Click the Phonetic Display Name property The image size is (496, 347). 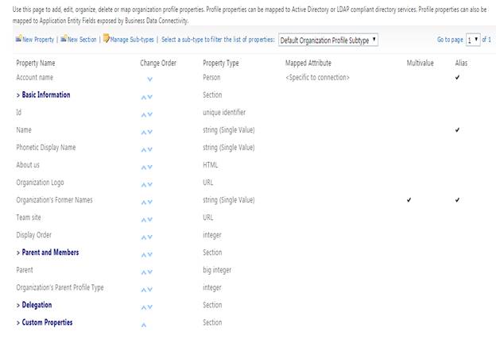[x=56, y=148]
